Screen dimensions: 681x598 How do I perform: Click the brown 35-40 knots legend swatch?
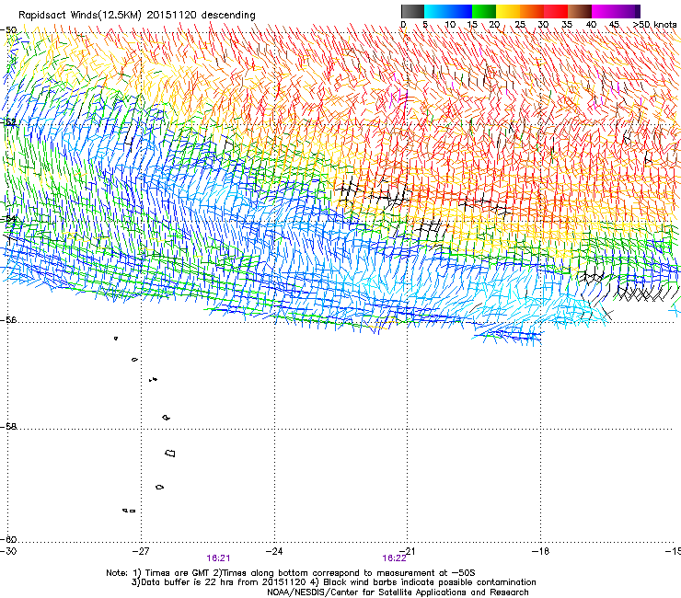click(x=580, y=11)
